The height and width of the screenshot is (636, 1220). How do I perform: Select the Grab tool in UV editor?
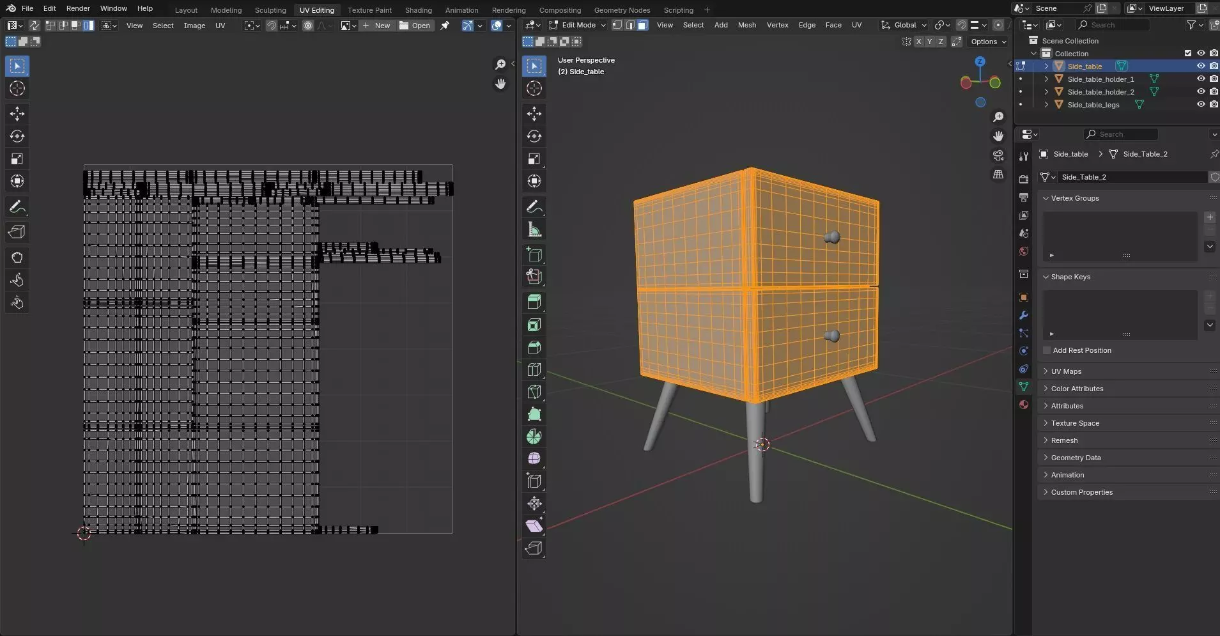17,258
